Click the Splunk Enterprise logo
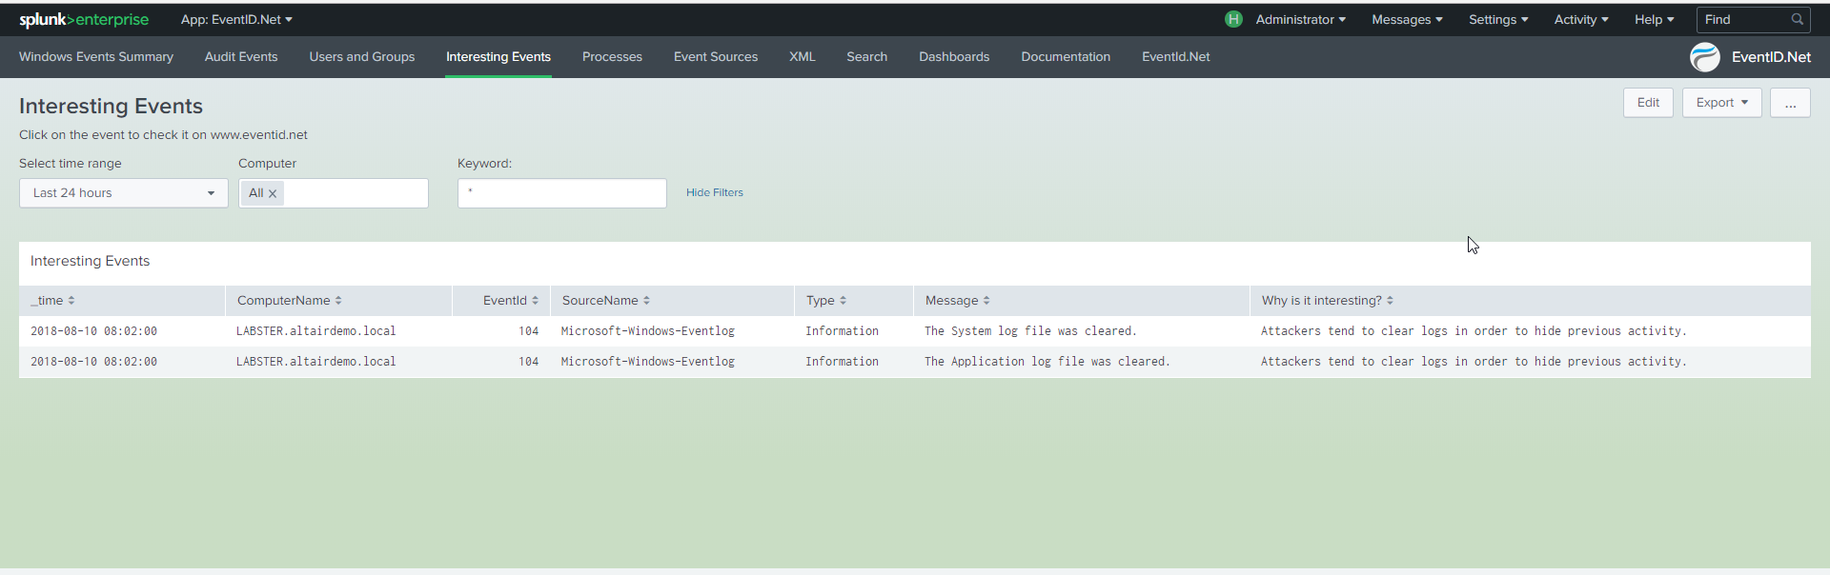Image resolution: width=1830 pixels, height=575 pixels. [84, 19]
